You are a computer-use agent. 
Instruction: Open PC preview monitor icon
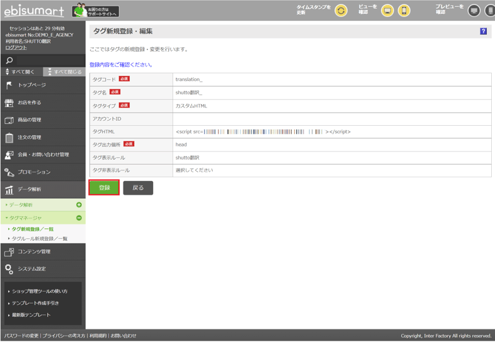pos(474,11)
